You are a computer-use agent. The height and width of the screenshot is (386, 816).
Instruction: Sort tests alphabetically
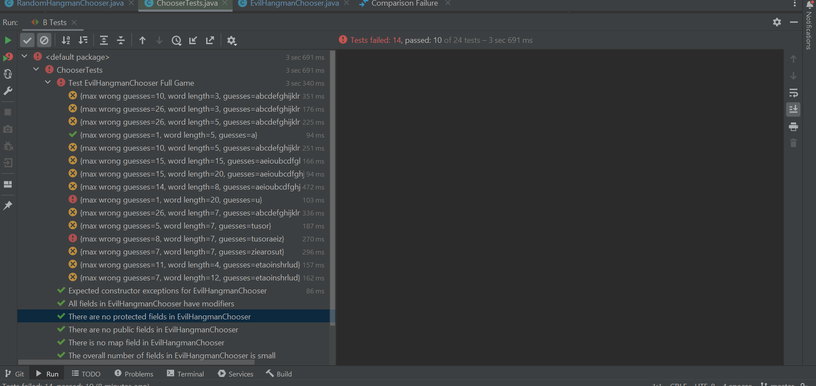pos(66,40)
